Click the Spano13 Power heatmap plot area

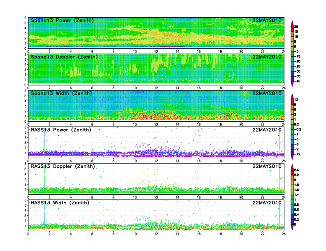[x=156, y=33]
